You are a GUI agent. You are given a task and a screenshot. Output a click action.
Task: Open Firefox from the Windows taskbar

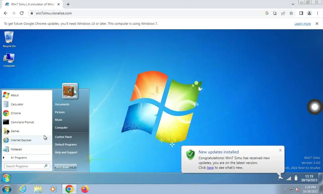pos(85,189)
